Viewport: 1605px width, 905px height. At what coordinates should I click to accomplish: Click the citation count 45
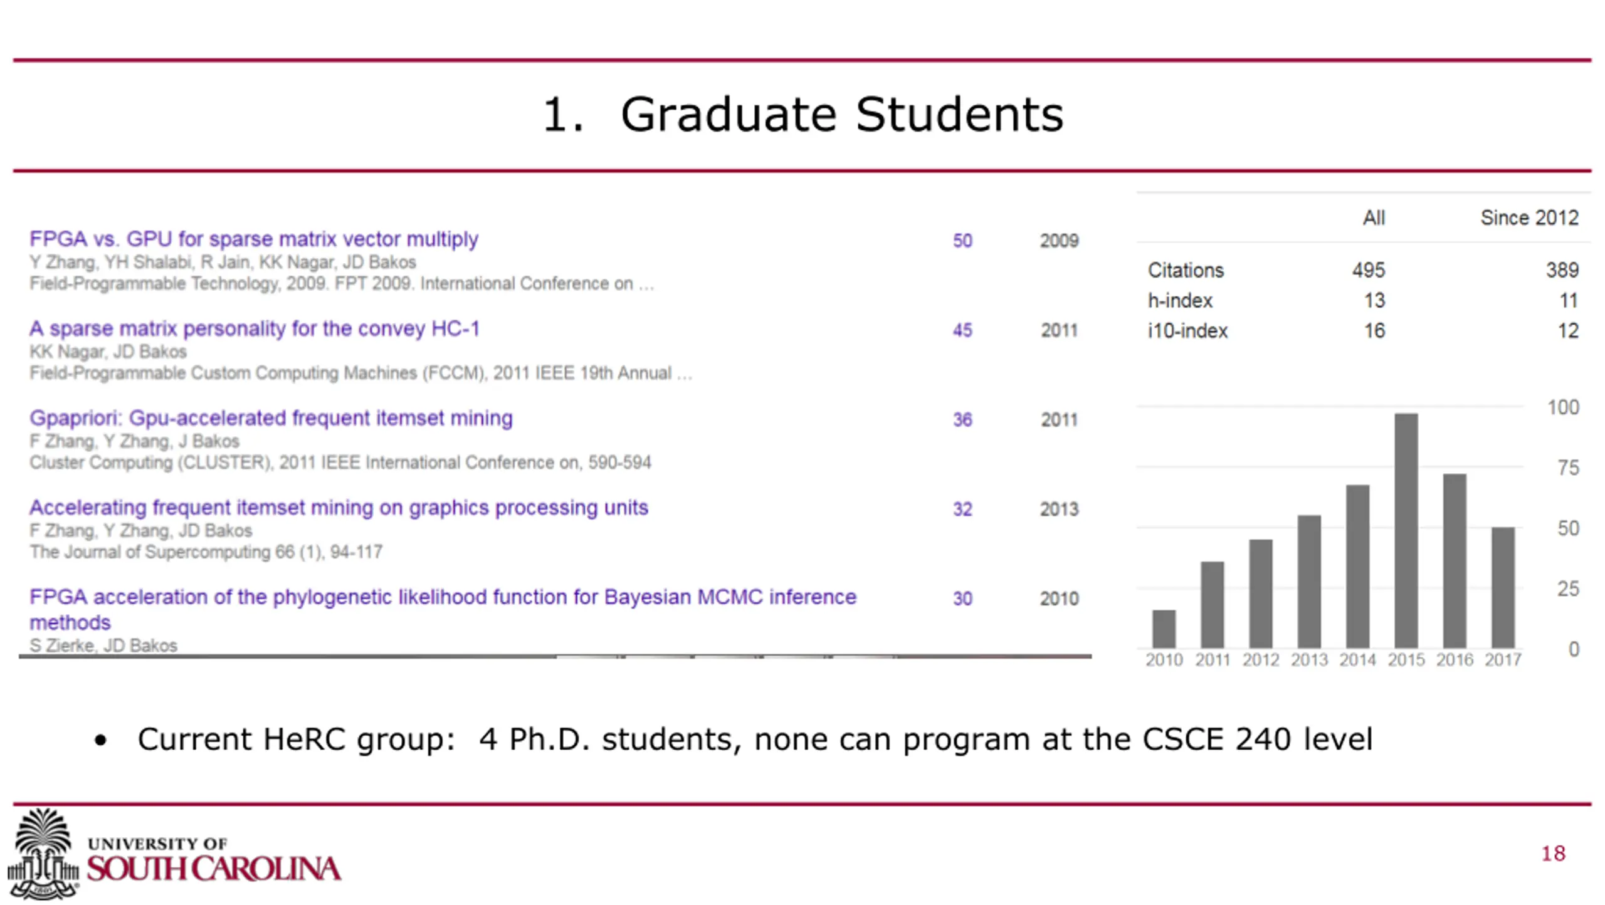point(962,330)
